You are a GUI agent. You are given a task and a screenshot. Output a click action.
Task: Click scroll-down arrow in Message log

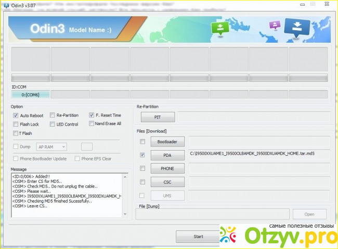pos(125,214)
